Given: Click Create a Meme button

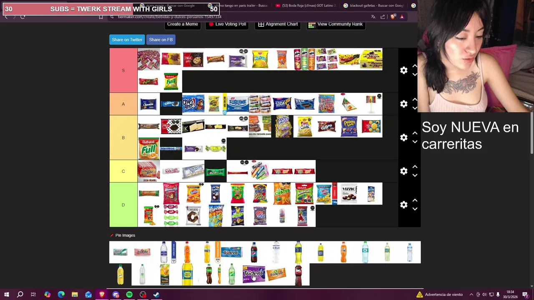Looking at the screenshot, I should [x=182, y=24].
